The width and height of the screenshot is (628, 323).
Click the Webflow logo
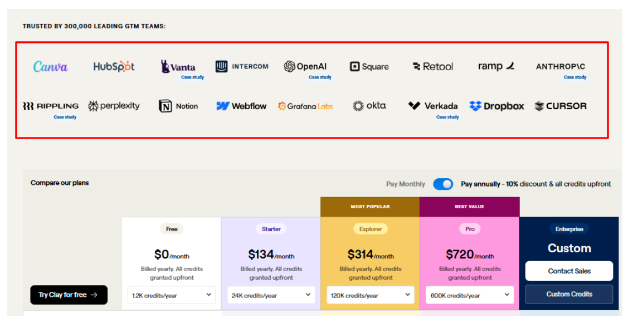click(241, 106)
